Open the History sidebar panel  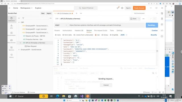[x=11, y=56]
